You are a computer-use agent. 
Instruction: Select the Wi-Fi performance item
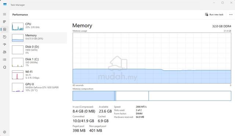click(x=39, y=75)
